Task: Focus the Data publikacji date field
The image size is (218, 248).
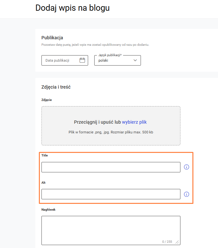Action: [x=65, y=60]
